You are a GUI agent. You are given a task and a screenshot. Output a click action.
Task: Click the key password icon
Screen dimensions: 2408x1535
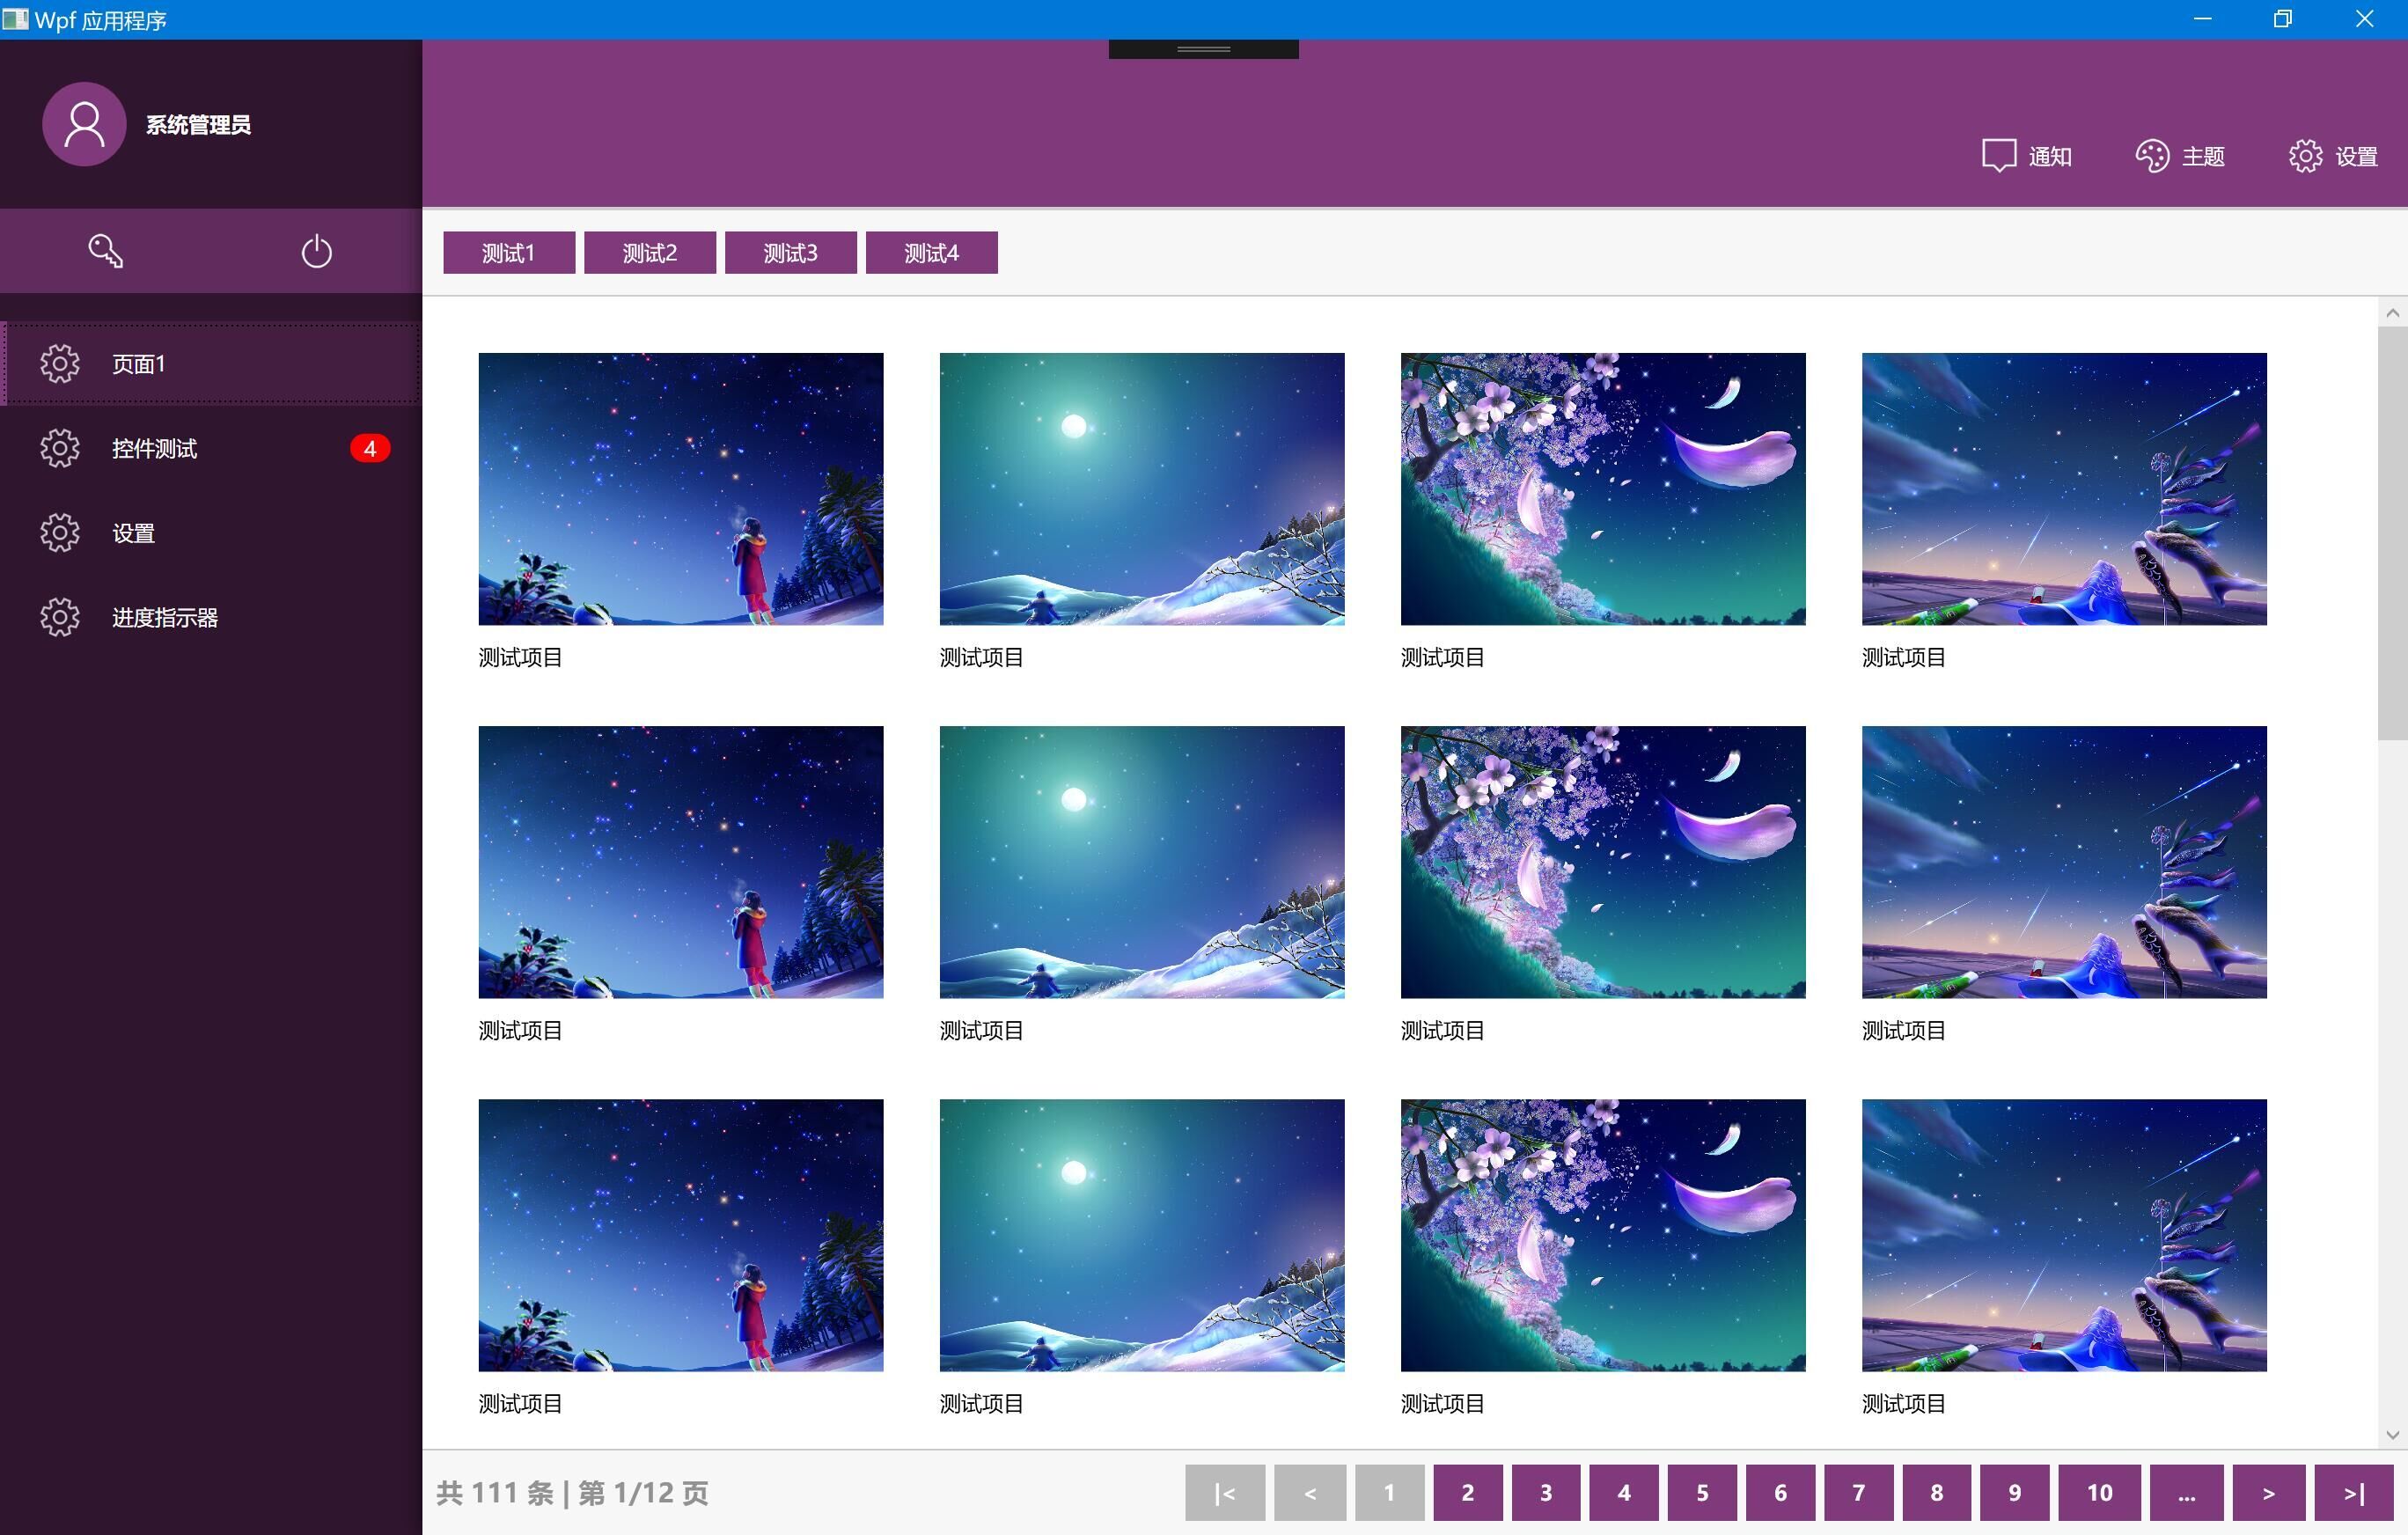click(106, 251)
